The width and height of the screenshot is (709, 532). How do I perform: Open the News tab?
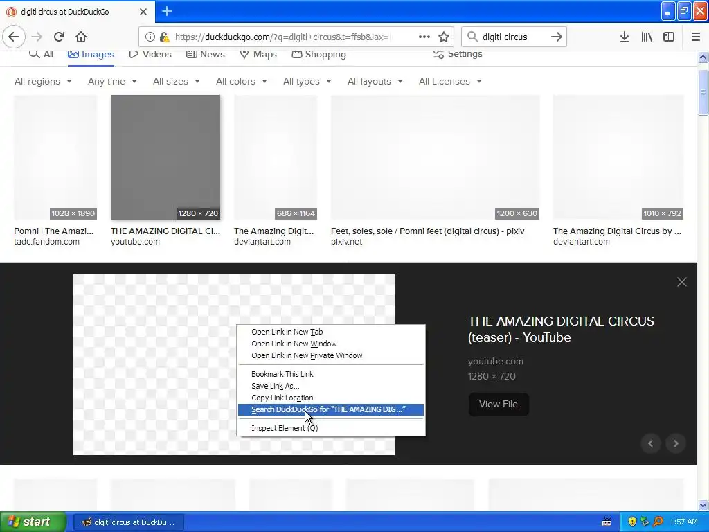205,54
